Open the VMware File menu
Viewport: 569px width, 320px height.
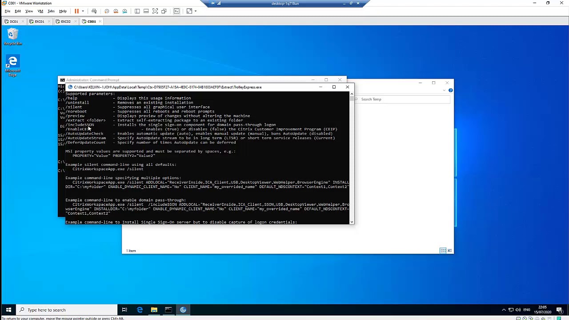[x=8, y=11]
